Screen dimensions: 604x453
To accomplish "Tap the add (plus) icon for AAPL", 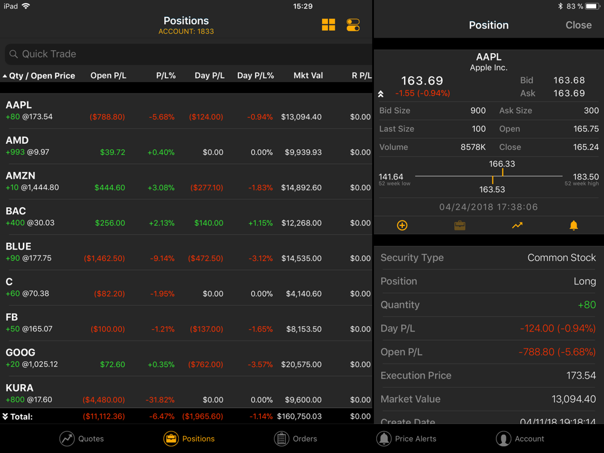I will point(402,225).
